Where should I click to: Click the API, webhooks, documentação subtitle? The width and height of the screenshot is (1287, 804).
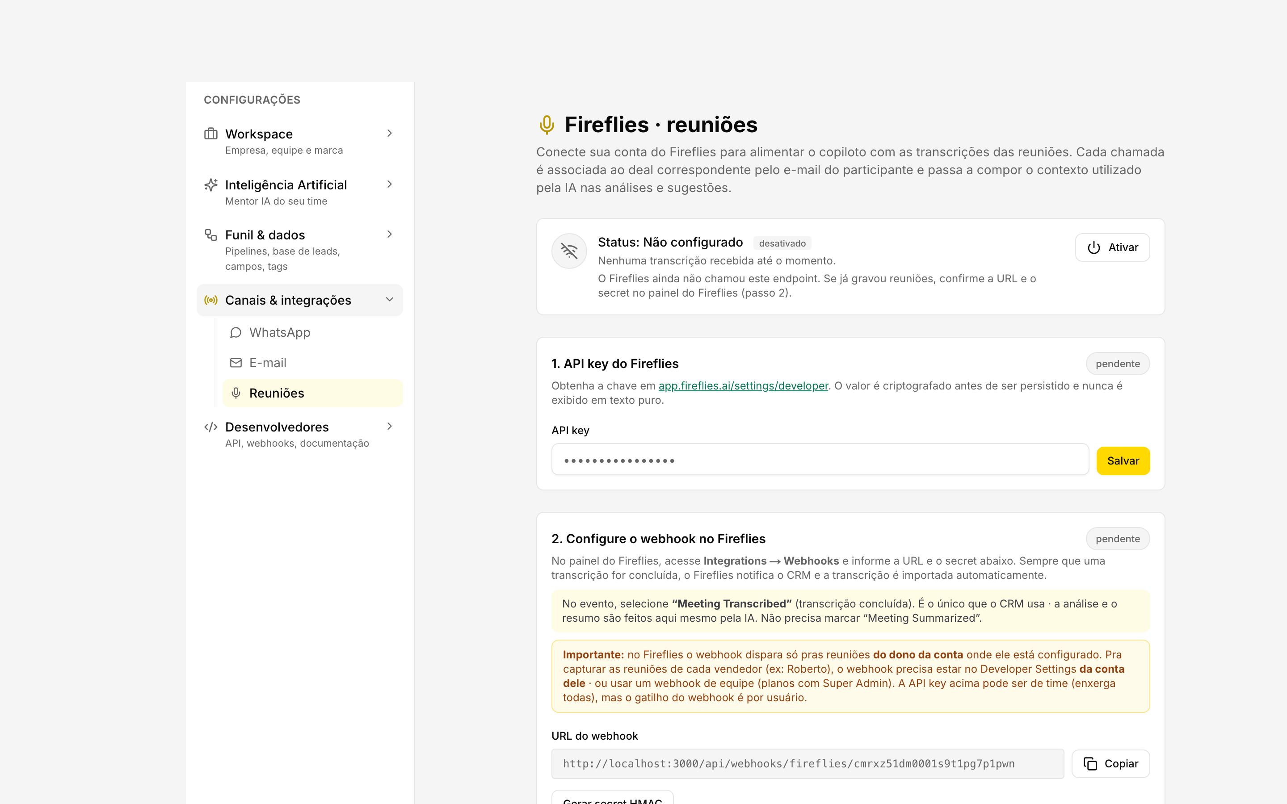point(297,443)
